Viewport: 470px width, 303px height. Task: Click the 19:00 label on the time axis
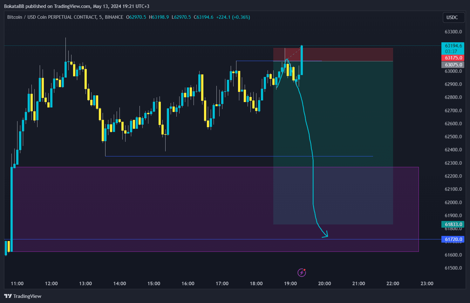[x=290, y=283]
